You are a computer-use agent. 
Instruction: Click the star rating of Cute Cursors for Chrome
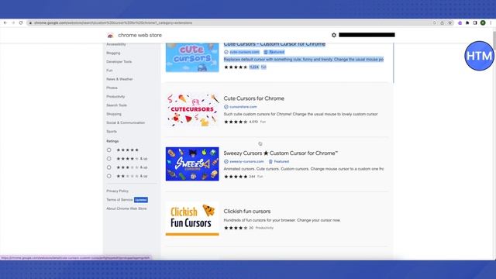coord(236,122)
